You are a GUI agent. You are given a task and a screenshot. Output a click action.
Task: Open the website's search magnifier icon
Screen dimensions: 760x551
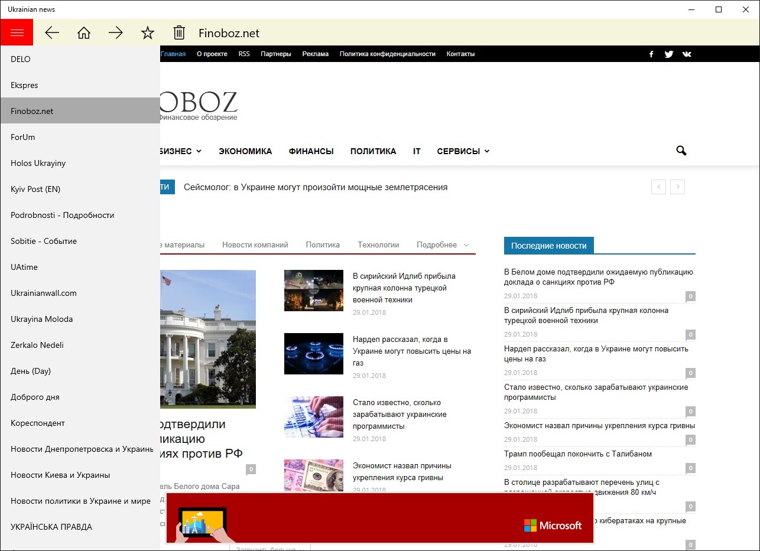point(681,151)
